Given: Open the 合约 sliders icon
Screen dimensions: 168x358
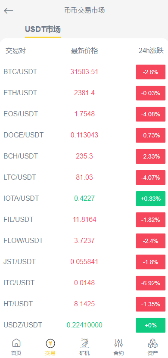Looking at the screenshot, I should coord(118,343).
